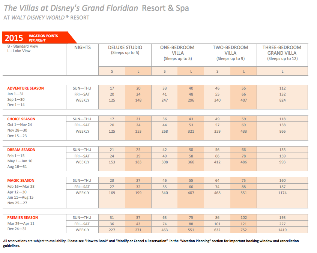Click the Dream weekly two-bedroom standard value 412
The height and width of the screenshot is (253, 317).
(217, 162)
